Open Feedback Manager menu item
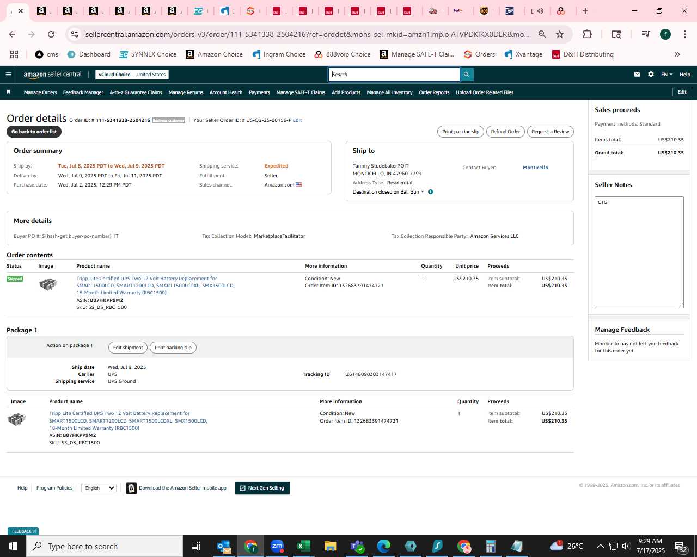Viewport: 697px width, 557px height. 83,92
